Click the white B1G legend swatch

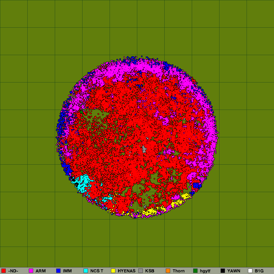coord(250,271)
